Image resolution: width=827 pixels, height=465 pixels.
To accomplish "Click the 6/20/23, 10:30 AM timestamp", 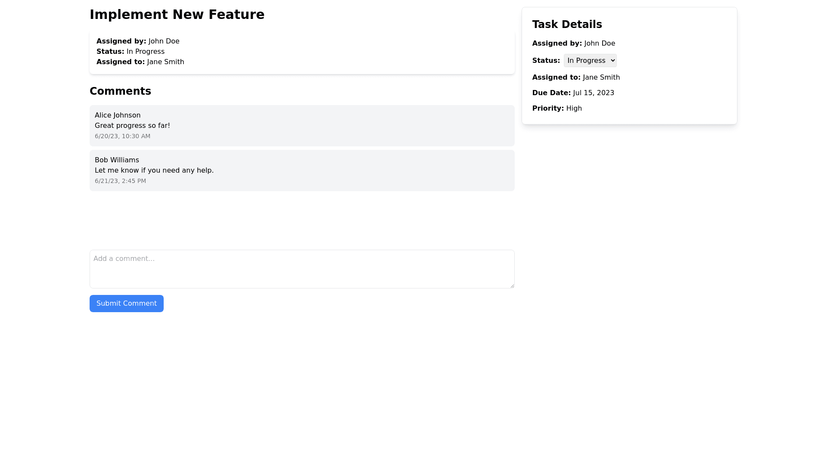I will [x=122, y=136].
